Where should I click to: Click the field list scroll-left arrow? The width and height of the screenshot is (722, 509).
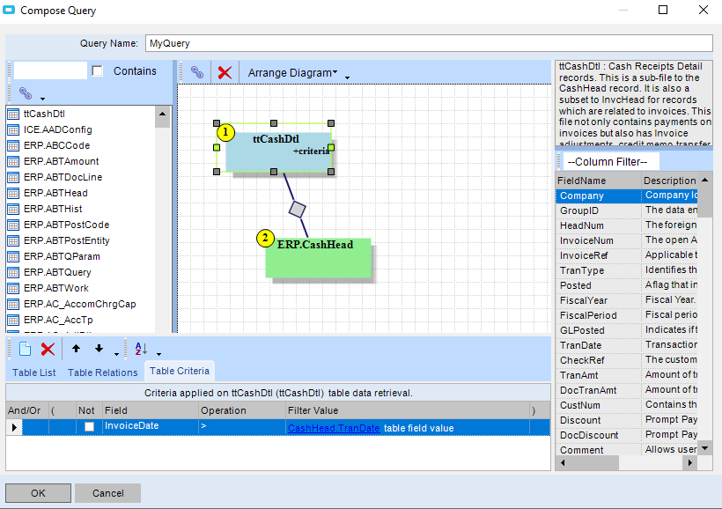pyautogui.click(x=563, y=462)
